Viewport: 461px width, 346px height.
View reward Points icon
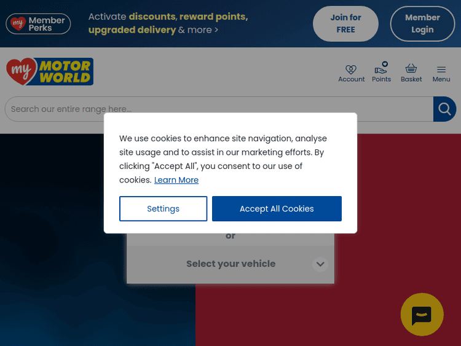(x=381, y=68)
